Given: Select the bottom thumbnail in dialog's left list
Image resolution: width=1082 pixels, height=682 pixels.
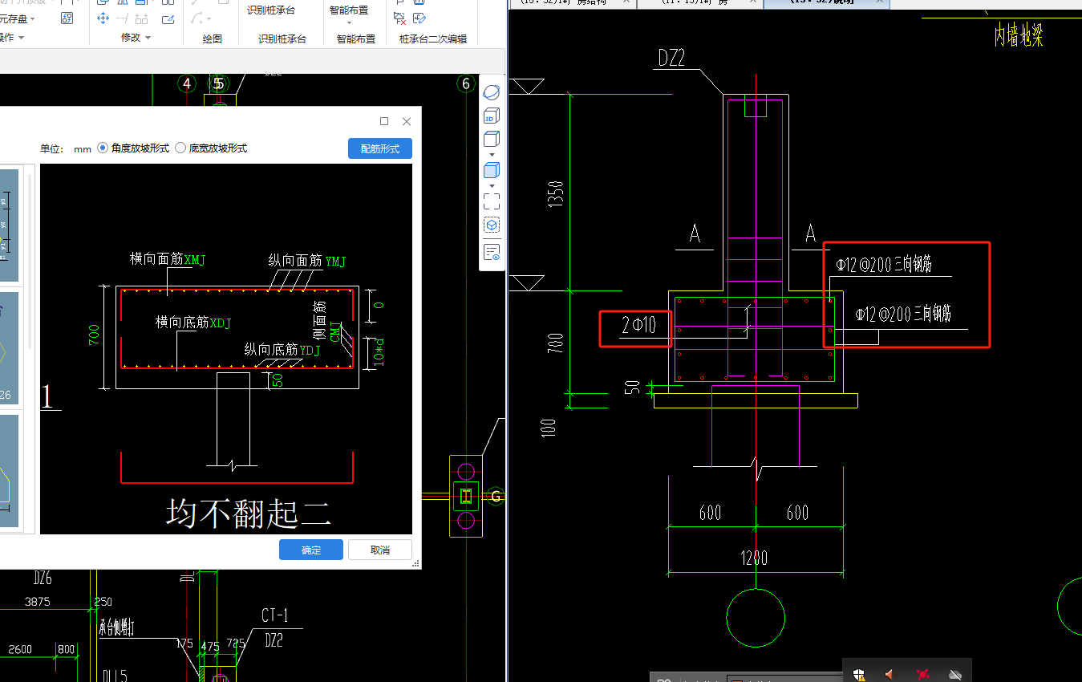Looking at the screenshot, I should point(9,470).
